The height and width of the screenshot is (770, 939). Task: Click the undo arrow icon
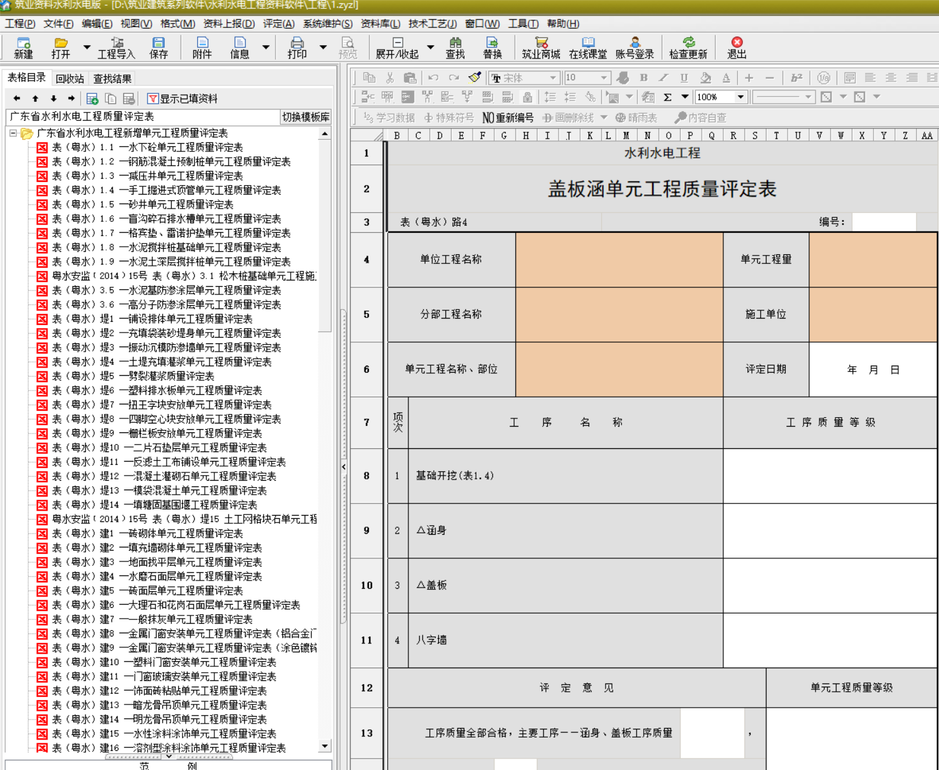coord(433,78)
